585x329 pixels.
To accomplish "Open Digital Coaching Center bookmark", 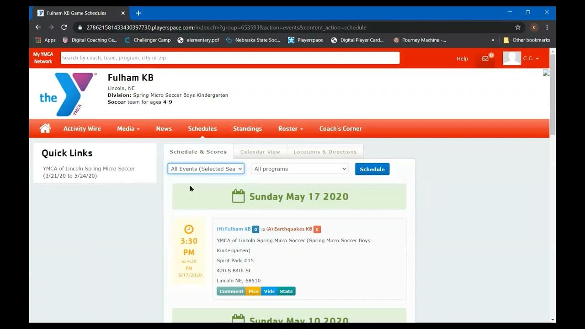I will pyautogui.click(x=90, y=40).
